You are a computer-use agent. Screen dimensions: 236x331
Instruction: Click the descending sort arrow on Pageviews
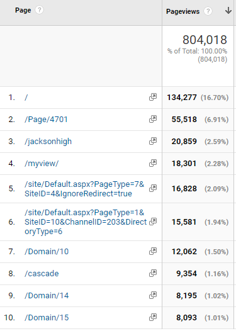click(x=228, y=10)
